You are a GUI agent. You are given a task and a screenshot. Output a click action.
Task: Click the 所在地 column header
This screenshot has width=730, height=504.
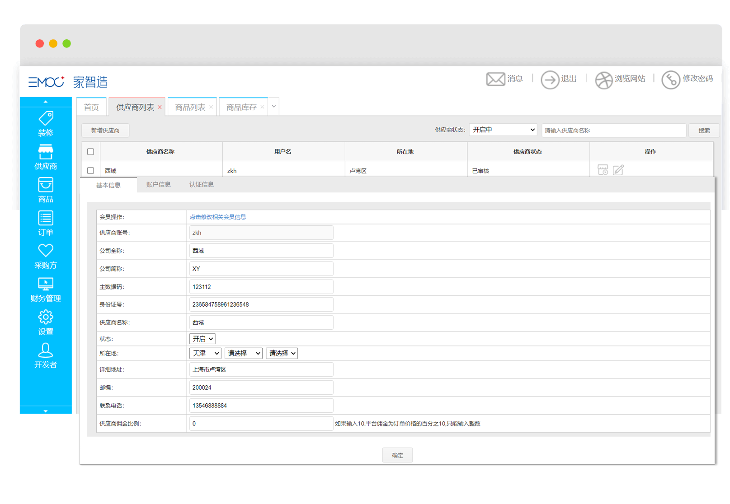tap(405, 152)
